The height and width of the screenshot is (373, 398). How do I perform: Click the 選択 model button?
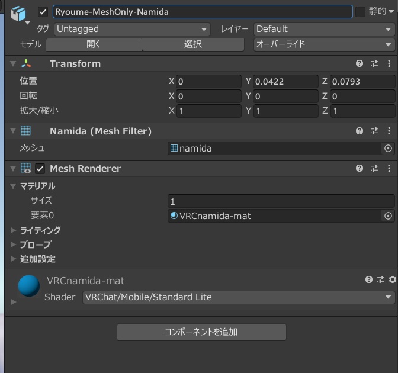(x=193, y=44)
